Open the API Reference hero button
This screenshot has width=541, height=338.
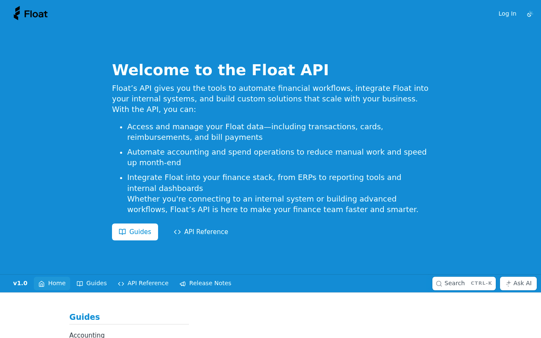[201, 232]
